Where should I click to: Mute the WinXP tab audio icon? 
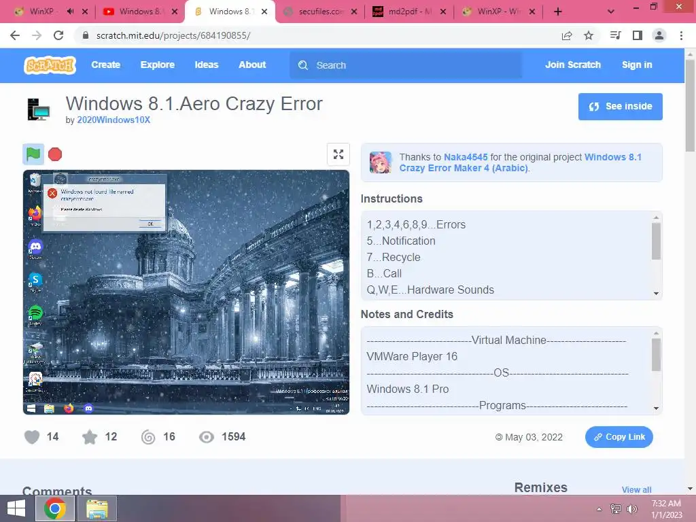[x=70, y=12]
